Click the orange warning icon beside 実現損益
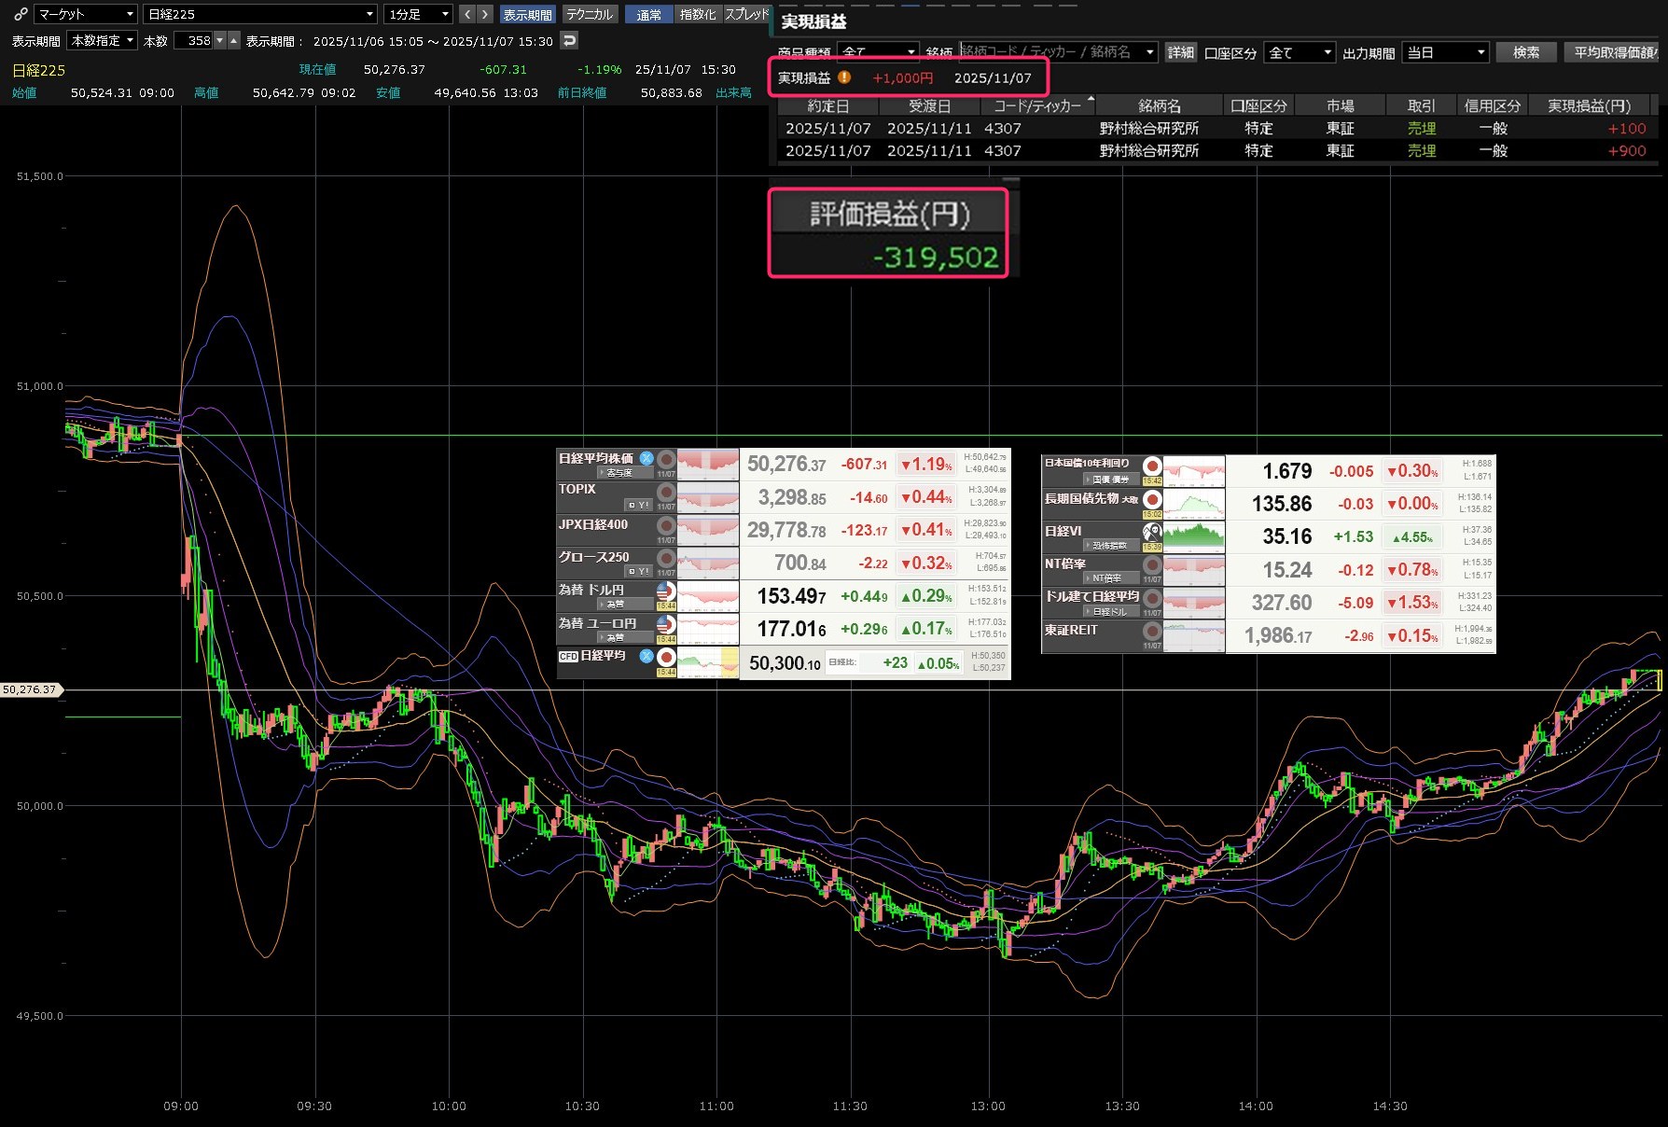Viewport: 1668px width, 1127px height. [x=844, y=77]
